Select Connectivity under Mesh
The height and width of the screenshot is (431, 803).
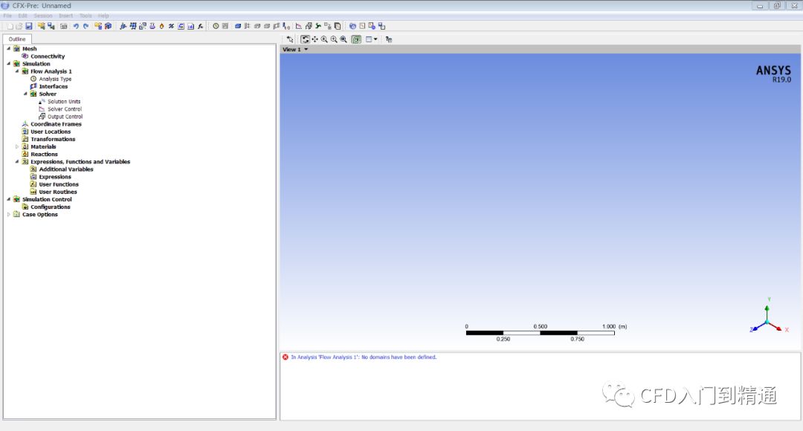pos(48,56)
